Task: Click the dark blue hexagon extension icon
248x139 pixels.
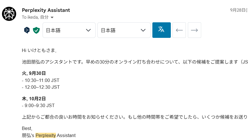Action: coord(27,30)
